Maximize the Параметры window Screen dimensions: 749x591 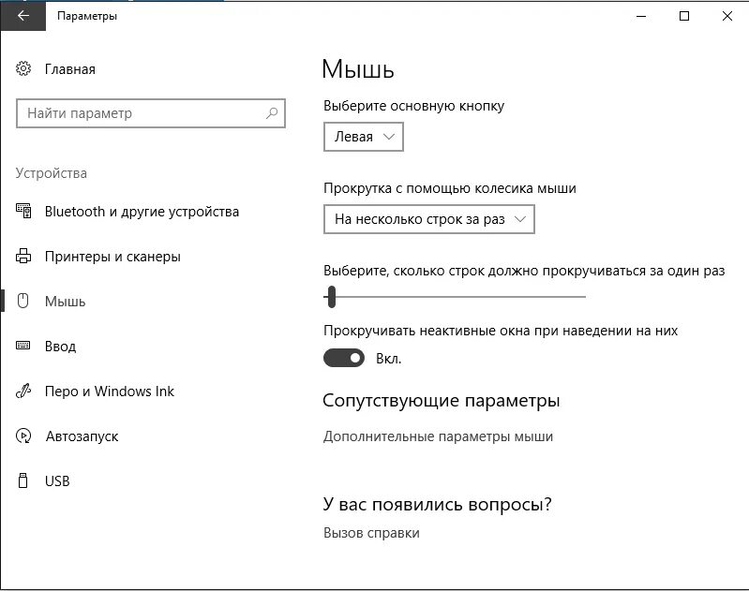pos(684,16)
